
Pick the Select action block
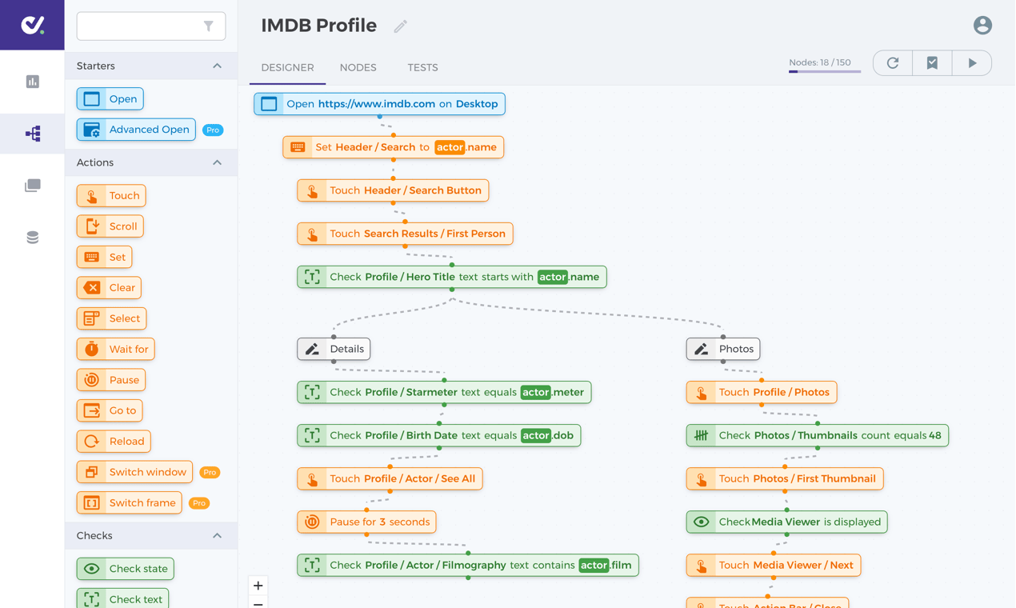tap(111, 318)
